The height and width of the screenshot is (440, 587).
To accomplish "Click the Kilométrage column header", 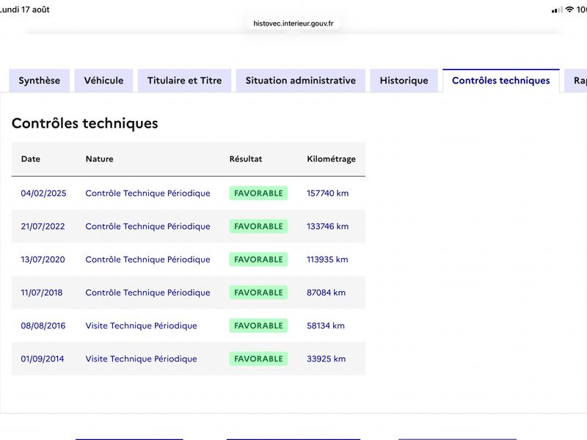I will (x=332, y=159).
